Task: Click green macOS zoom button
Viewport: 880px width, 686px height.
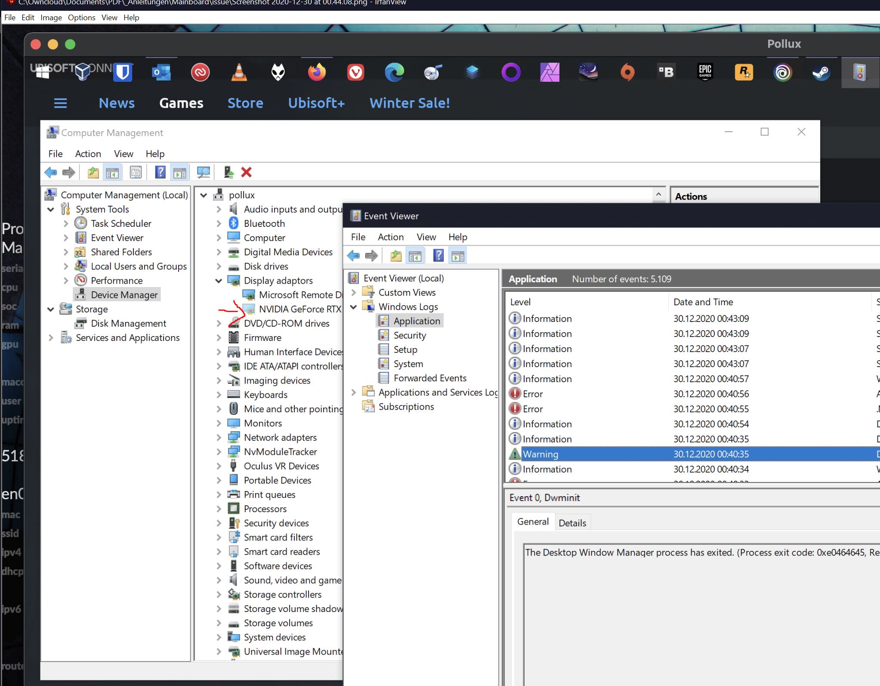Action: [70, 44]
